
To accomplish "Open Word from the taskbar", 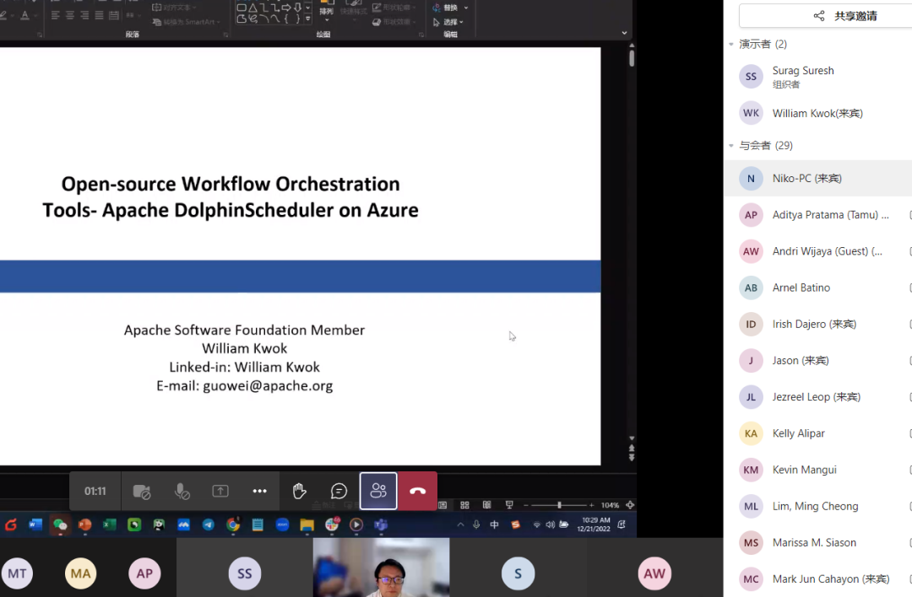I will [35, 525].
